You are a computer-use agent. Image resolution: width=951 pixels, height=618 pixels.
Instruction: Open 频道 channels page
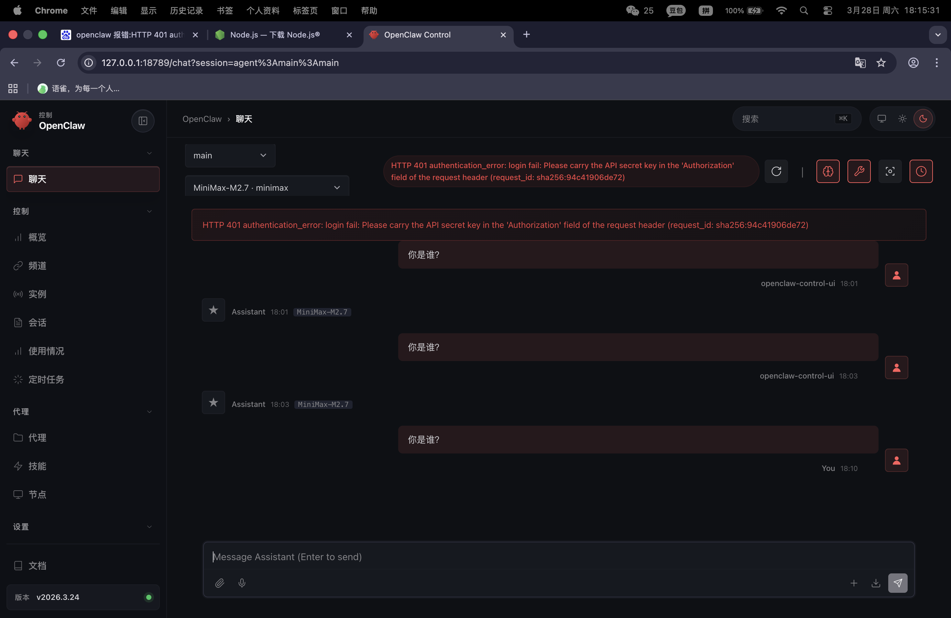tap(83, 265)
